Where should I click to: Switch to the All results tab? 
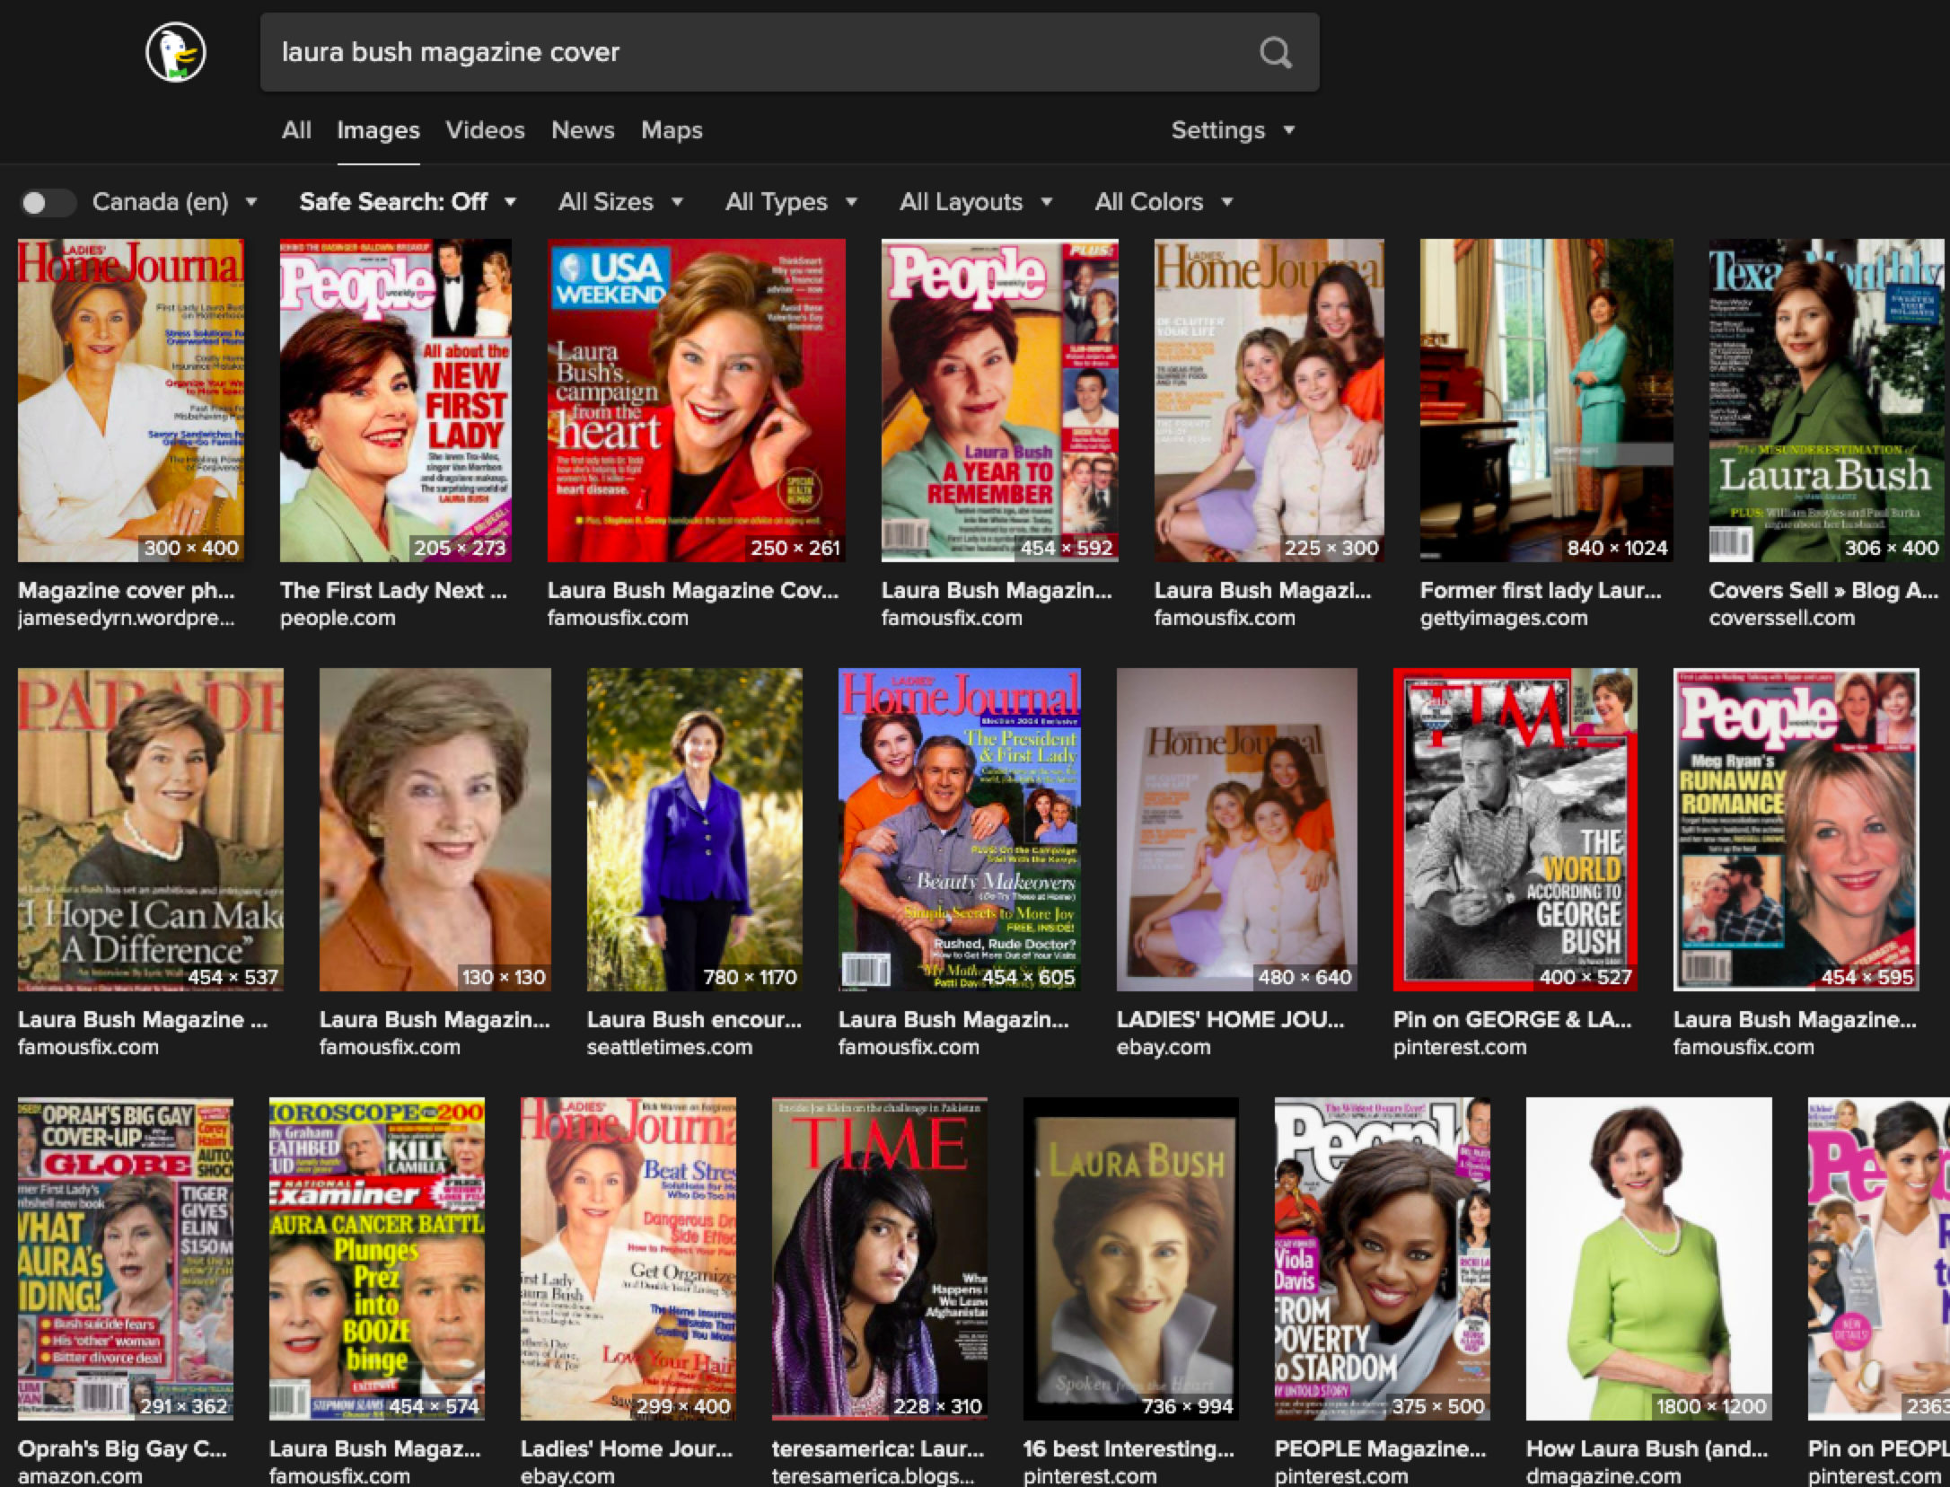[296, 130]
